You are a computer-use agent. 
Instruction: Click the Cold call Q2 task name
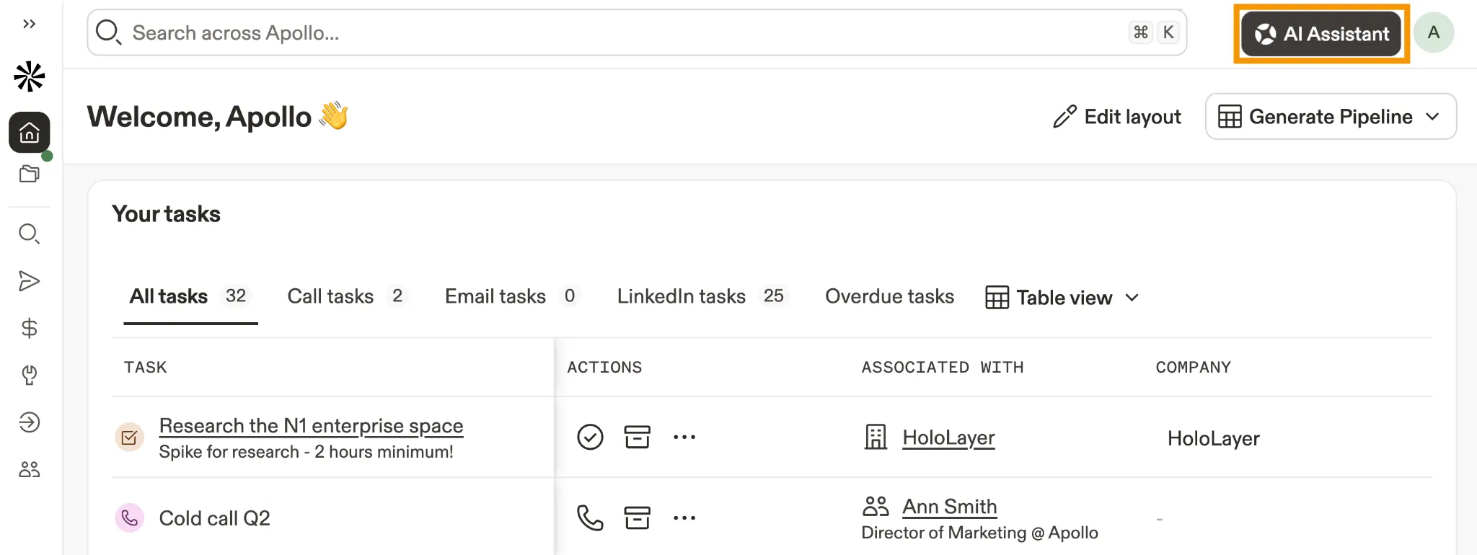point(214,518)
